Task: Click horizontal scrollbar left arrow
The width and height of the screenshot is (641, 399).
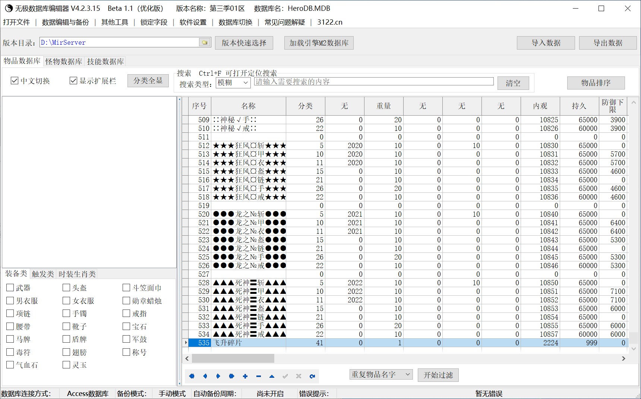Action: (187, 358)
